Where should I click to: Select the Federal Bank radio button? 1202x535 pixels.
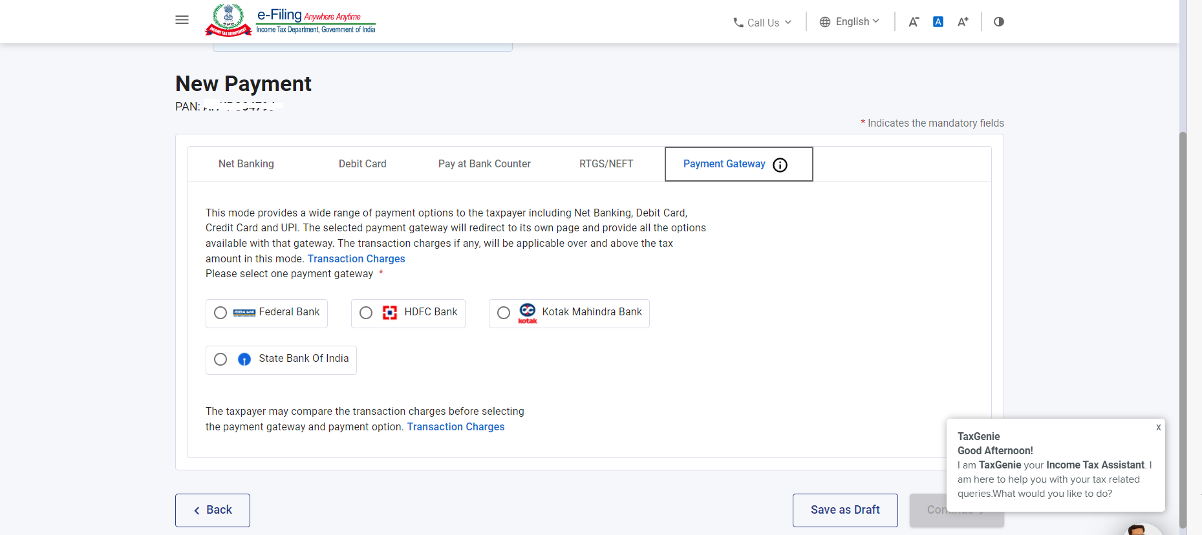tap(220, 313)
